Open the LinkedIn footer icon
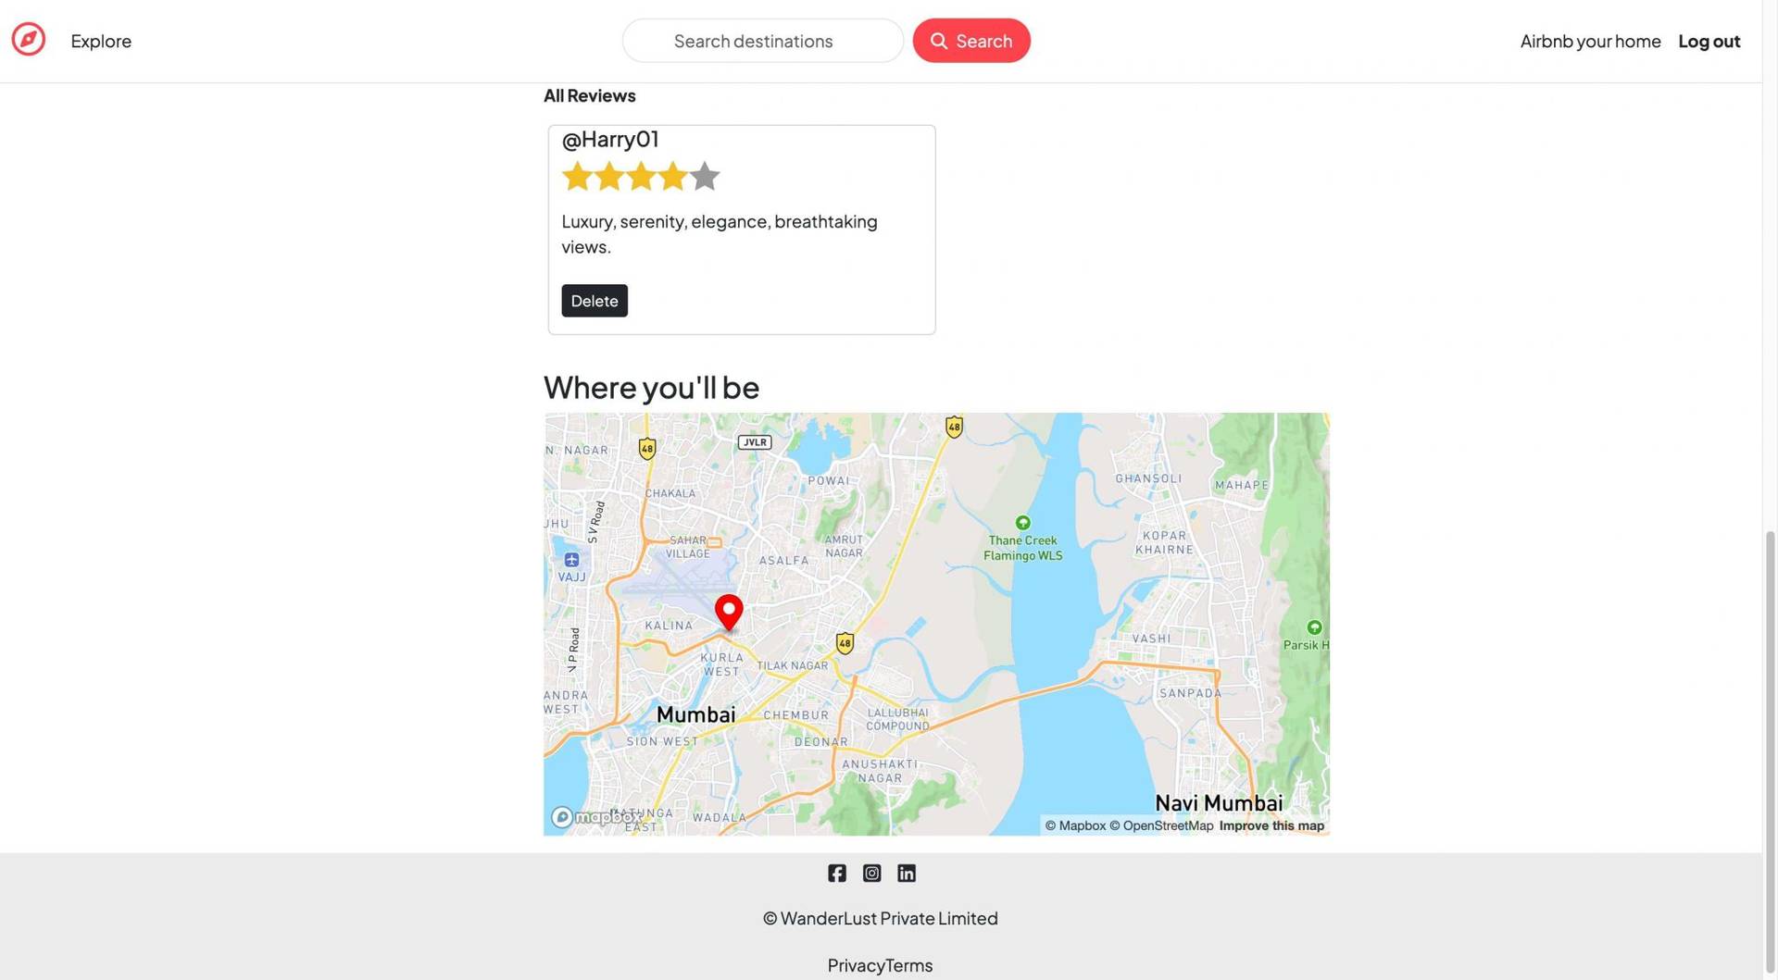The height and width of the screenshot is (980, 1778). (x=907, y=874)
